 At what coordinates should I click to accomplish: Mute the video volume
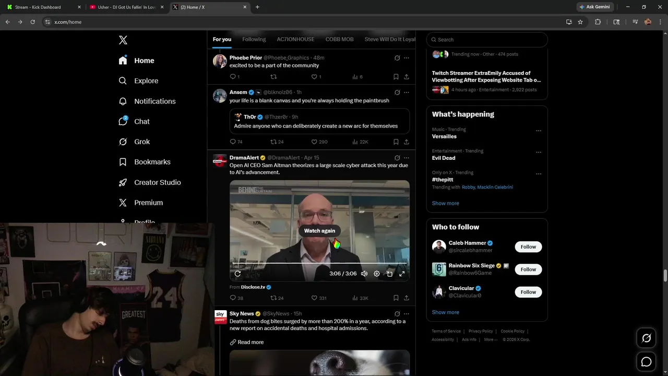(x=364, y=274)
